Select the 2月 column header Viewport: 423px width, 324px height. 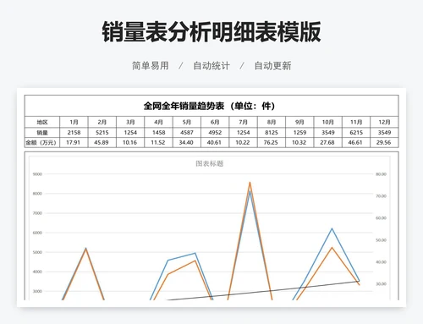coord(102,122)
